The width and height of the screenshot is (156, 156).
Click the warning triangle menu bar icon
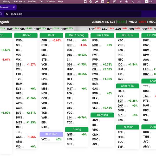click(108, 2)
